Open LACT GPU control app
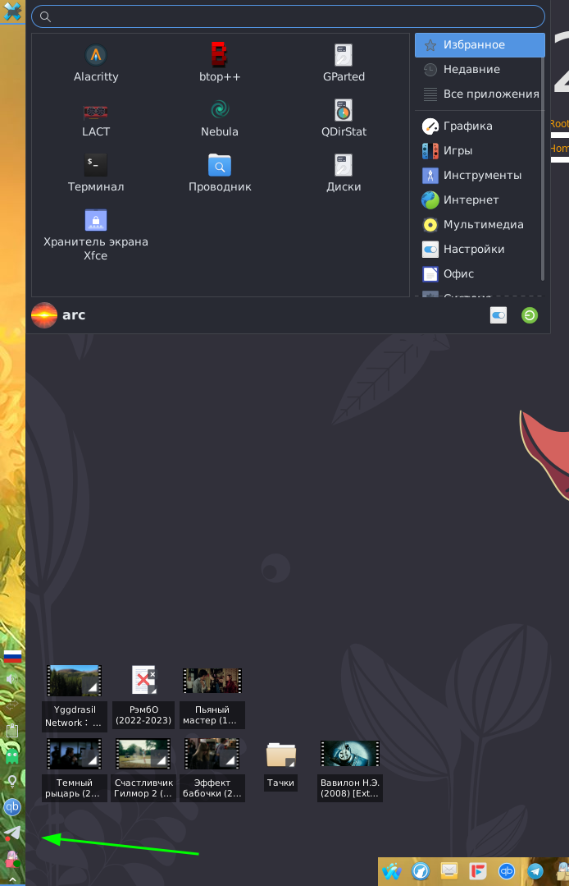The width and height of the screenshot is (569, 886). [x=96, y=119]
